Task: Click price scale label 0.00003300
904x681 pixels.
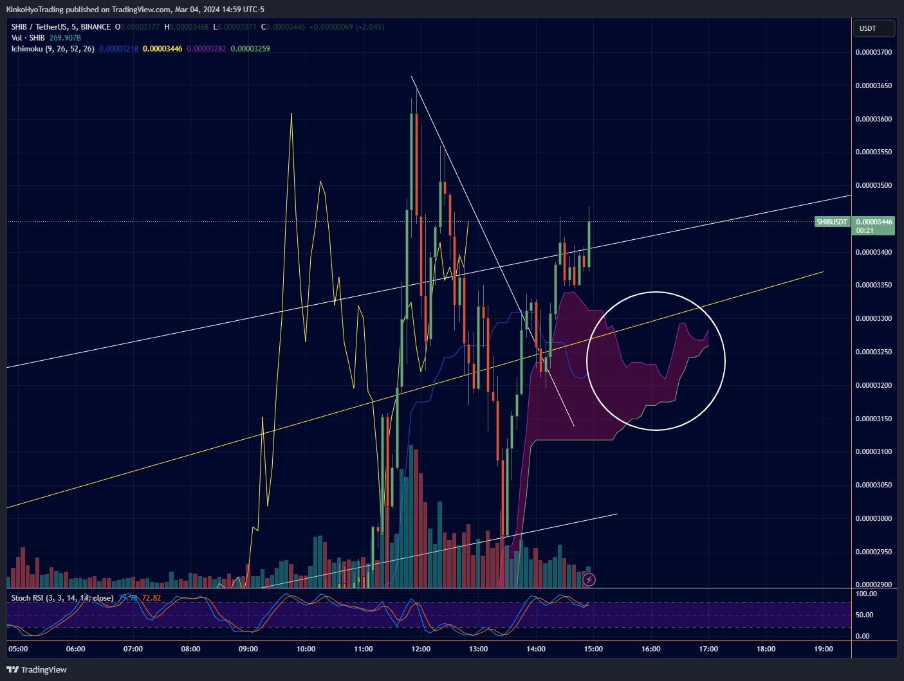Action: pos(874,318)
